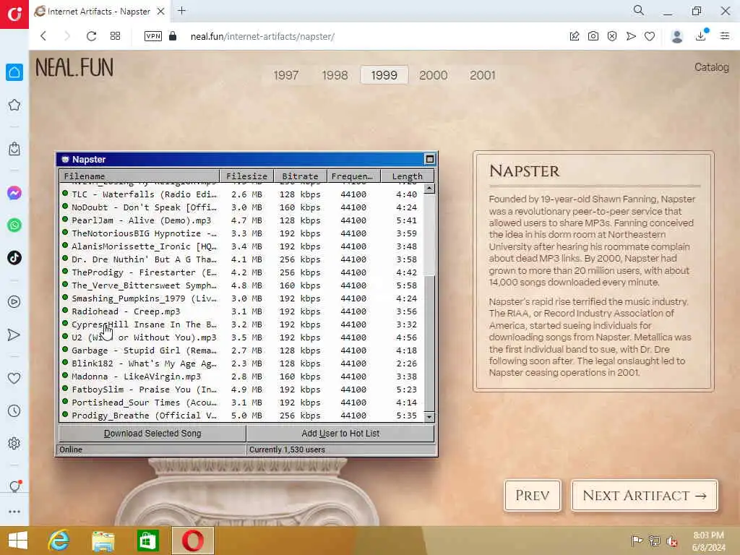This screenshot has width=740, height=555.
Task: Sort by the Filename column header
Action: point(139,176)
